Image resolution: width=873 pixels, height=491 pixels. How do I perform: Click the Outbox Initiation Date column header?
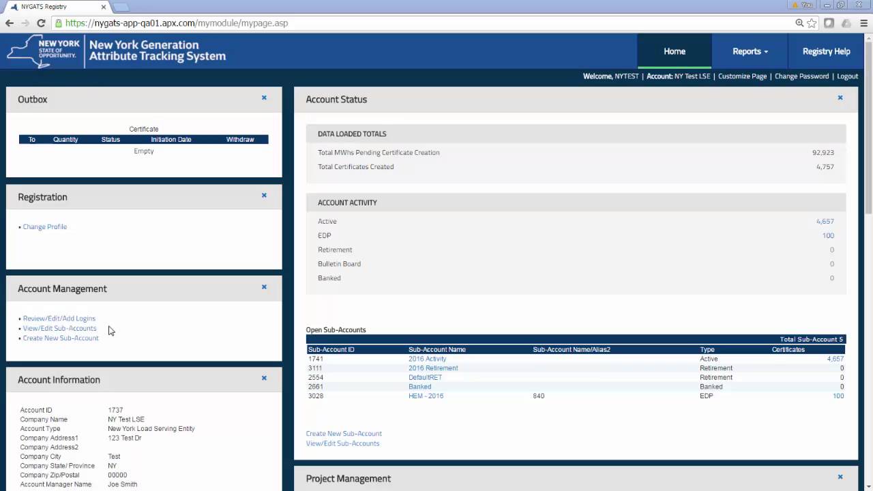pos(171,139)
